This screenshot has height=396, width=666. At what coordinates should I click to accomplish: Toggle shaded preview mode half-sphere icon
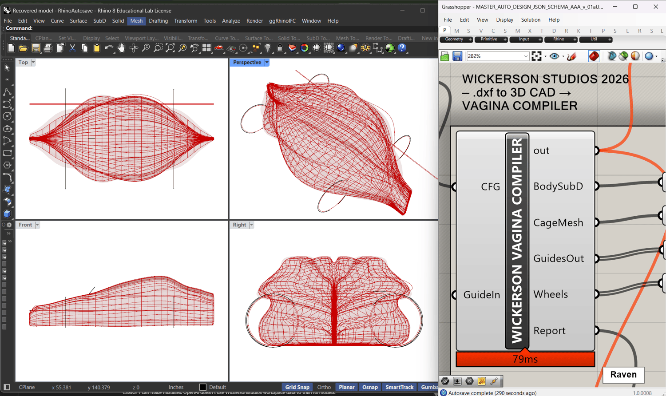click(635, 56)
